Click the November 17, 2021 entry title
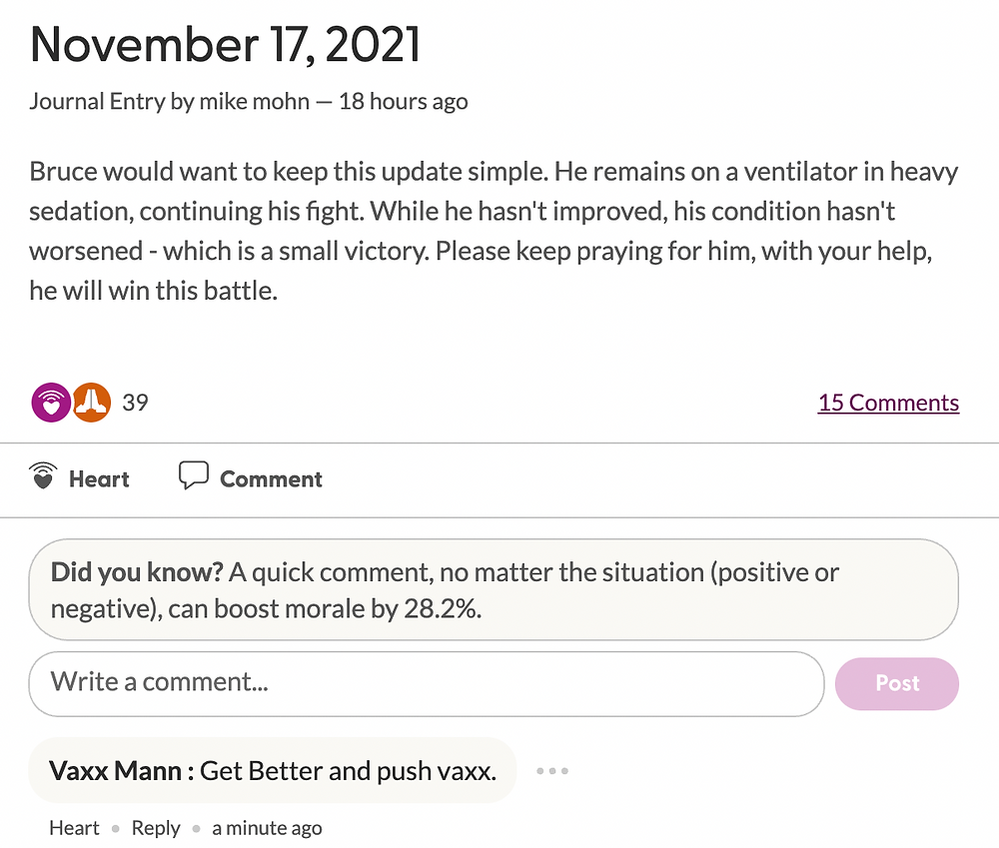 click(x=225, y=45)
